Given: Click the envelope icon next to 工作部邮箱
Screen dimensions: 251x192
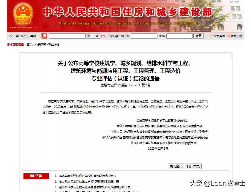Looking at the screenshot, I should [x=102, y=36].
